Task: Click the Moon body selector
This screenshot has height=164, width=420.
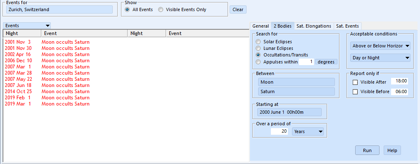Action: [x=296, y=82]
